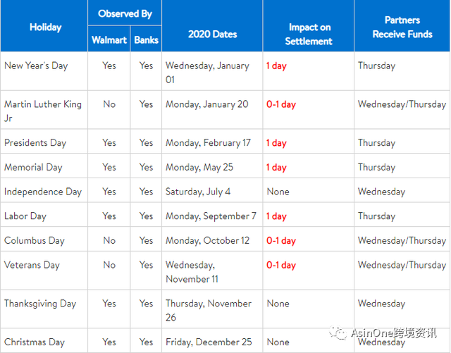Select the Presidents Day row label
Image resolution: width=451 pixels, height=353 pixels.
(x=35, y=142)
